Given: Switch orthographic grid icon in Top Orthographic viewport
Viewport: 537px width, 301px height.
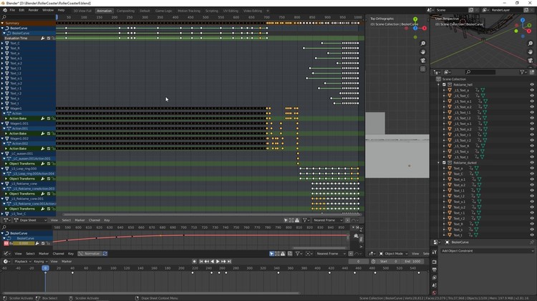Looking at the screenshot, I should (x=423, y=69).
